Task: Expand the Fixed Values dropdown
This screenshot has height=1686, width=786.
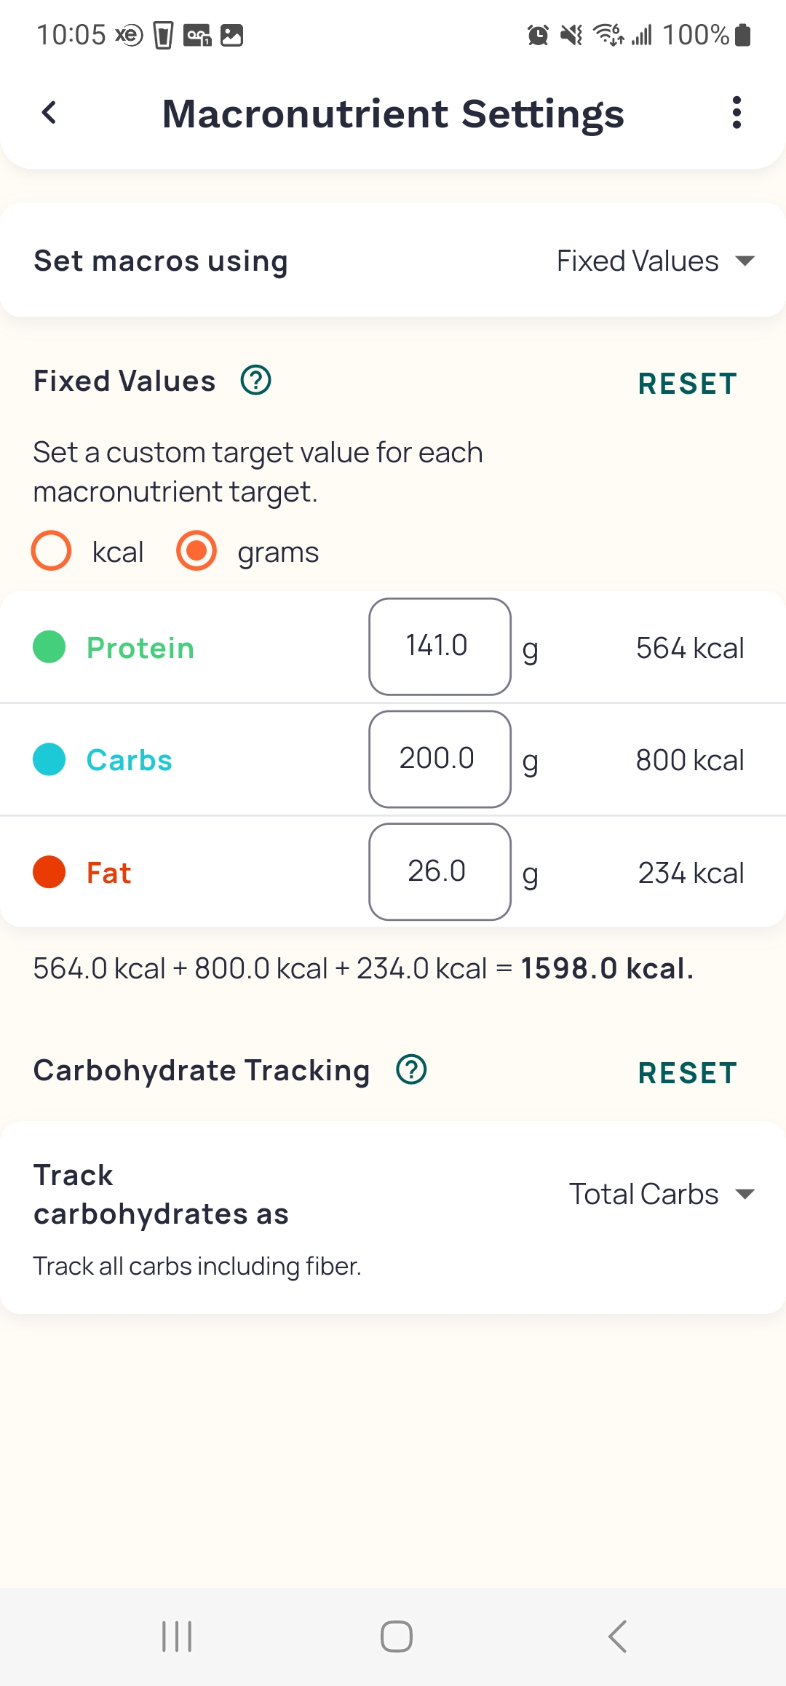Action: pyautogui.click(x=656, y=261)
